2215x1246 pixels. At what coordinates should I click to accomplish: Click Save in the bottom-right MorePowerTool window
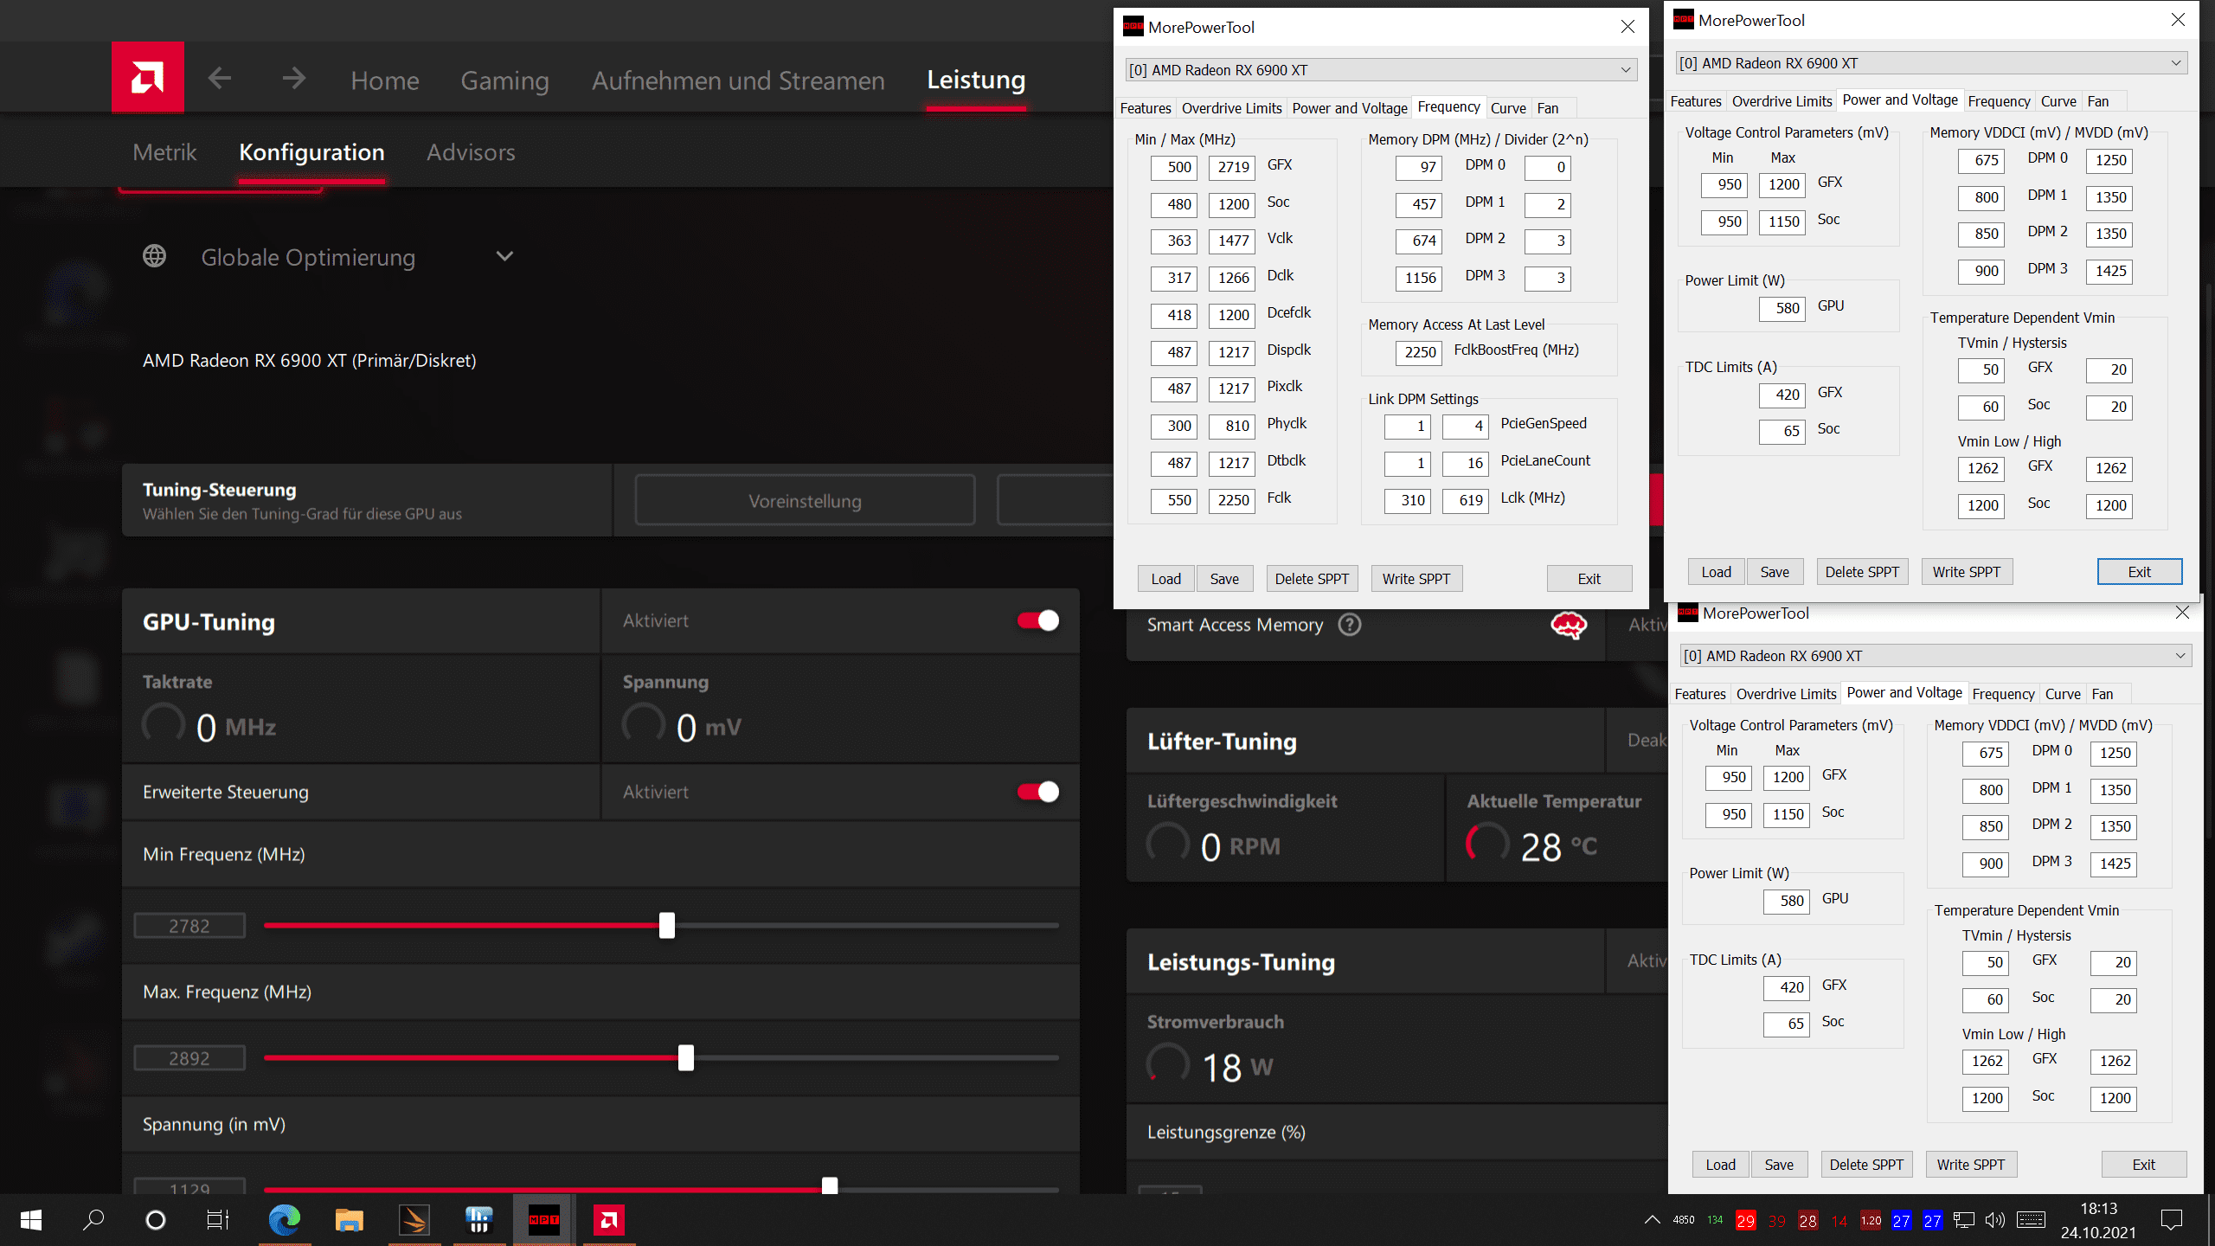(x=1779, y=1165)
